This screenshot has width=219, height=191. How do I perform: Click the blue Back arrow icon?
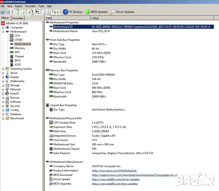point(3,12)
